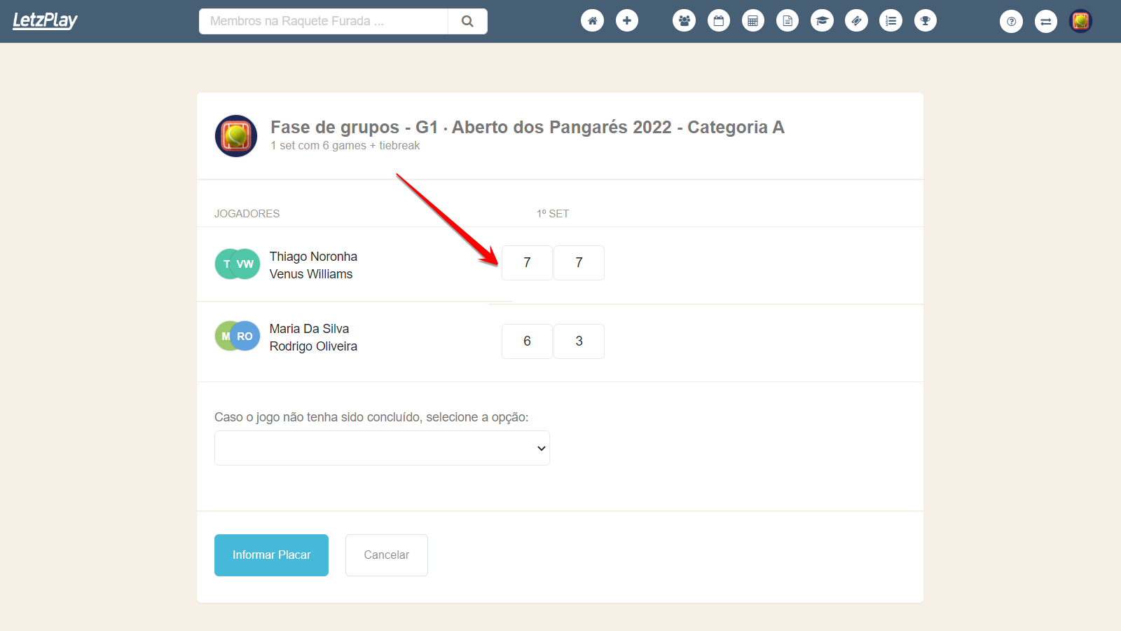Click the plus icon to add new item

pyautogui.click(x=626, y=20)
